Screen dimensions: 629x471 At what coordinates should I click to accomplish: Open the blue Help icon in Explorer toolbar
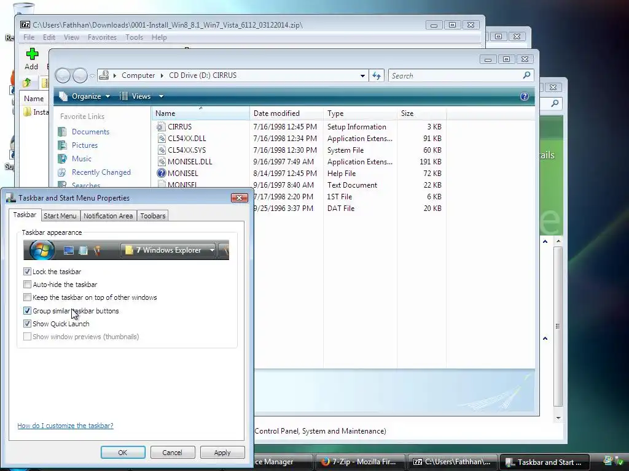(525, 96)
